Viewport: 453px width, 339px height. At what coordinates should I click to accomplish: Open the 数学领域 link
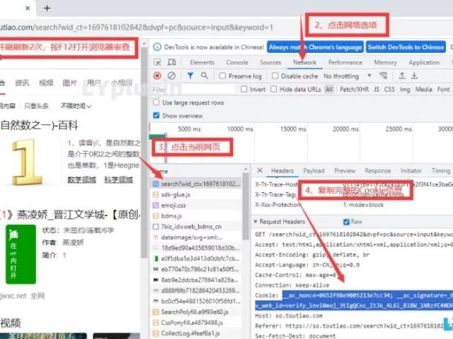[82, 179]
